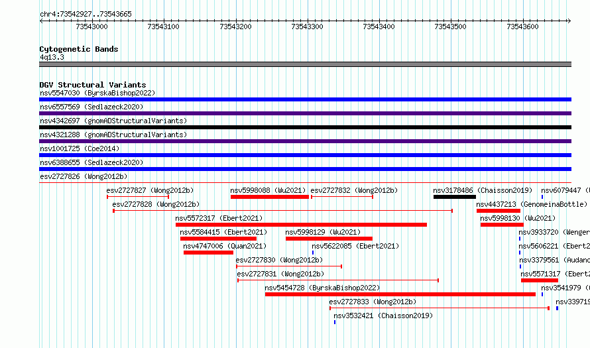The height and width of the screenshot is (348, 590).
Task: Click esv2727830 (Wong2012b) label
Action: click(x=279, y=260)
